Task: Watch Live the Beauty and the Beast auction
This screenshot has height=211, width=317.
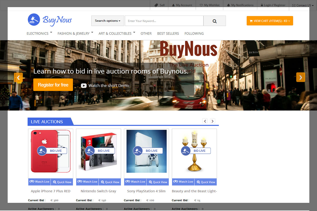Action: point(183,182)
